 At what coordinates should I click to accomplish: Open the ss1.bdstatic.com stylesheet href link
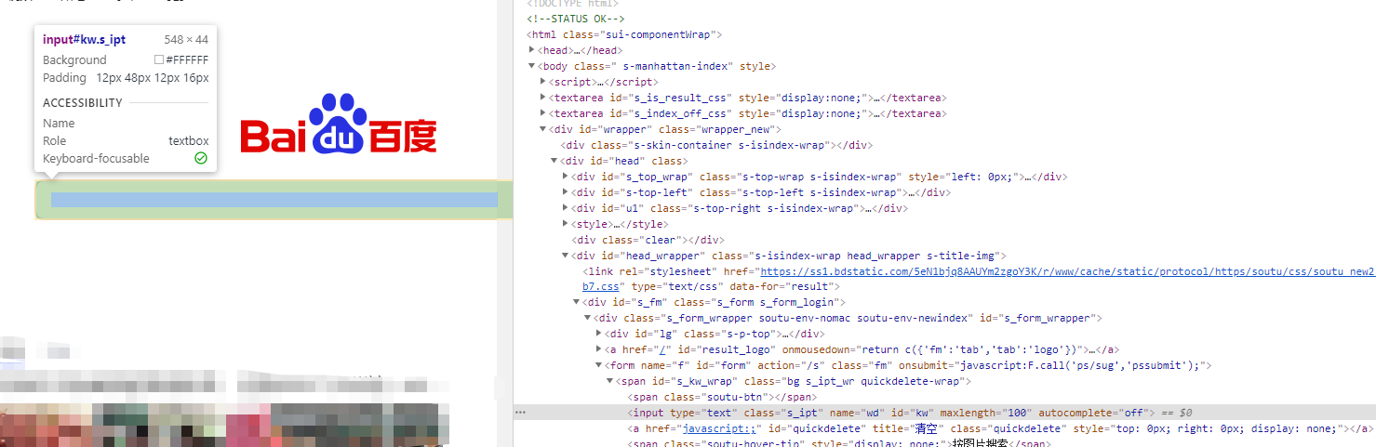(x=1068, y=271)
